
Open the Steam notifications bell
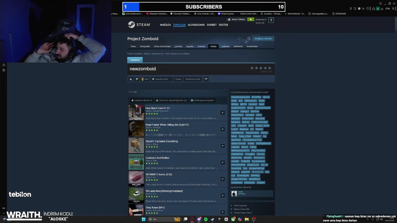(x=250, y=19)
